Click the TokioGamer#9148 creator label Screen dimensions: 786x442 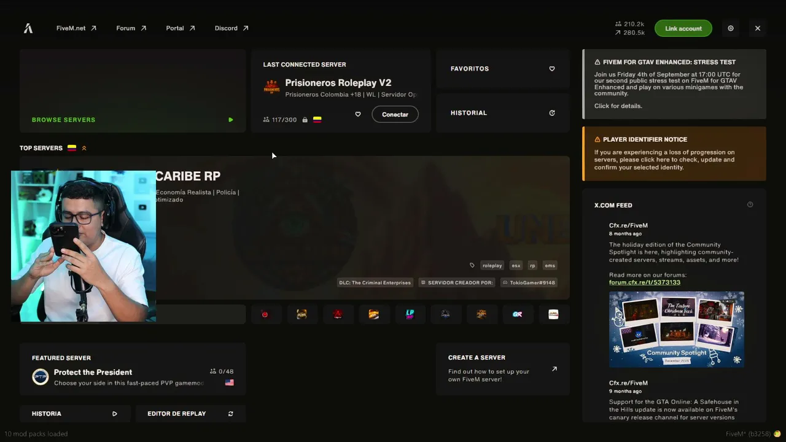point(529,283)
